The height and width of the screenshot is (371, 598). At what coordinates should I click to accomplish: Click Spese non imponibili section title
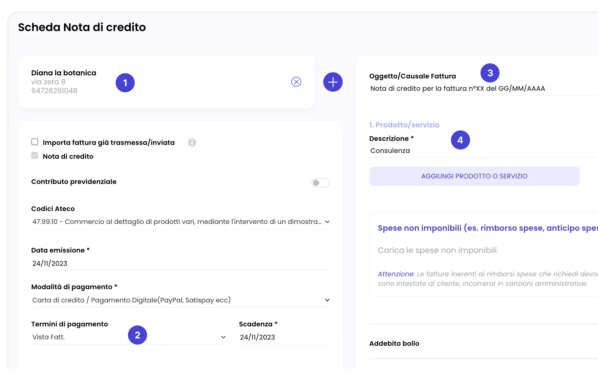click(x=488, y=228)
